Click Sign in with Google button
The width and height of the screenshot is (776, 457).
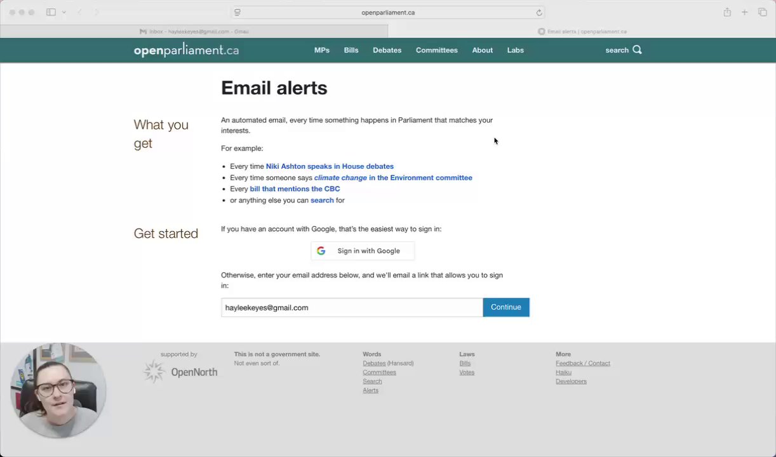tap(363, 251)
